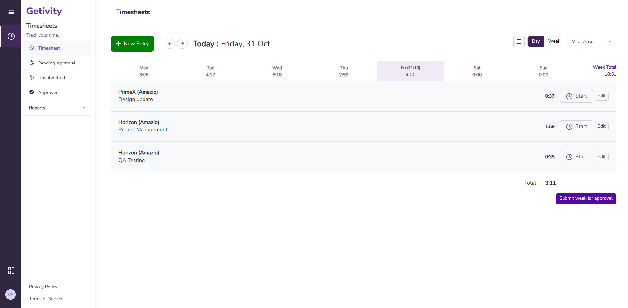Screen dimensions: 628x308
Task: Select the Fri (31/10) day column
Action: pos(410,71)
